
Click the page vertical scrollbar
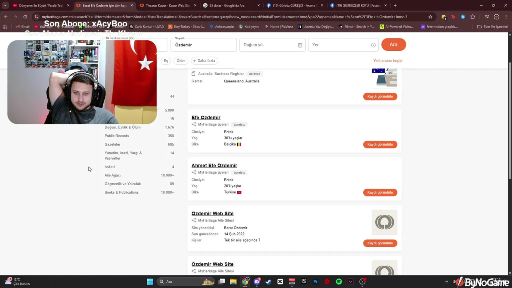pos(510,120)
